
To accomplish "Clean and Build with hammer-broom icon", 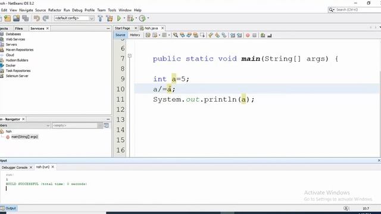I will pos(110,18).
